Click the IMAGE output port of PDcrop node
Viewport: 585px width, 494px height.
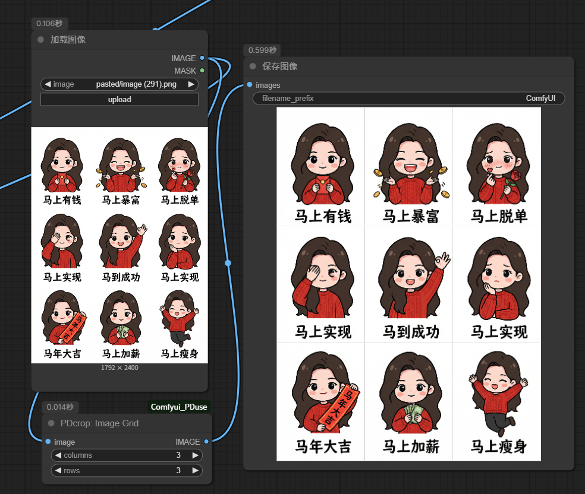point(206,442)
